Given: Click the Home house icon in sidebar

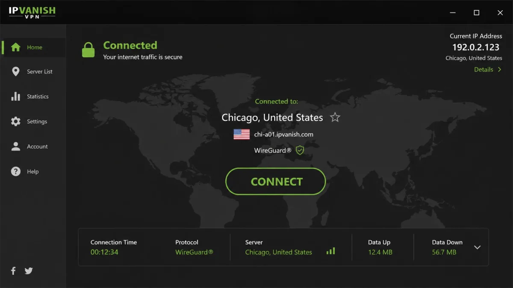Looking at the screenshot, I should point(16,47).
